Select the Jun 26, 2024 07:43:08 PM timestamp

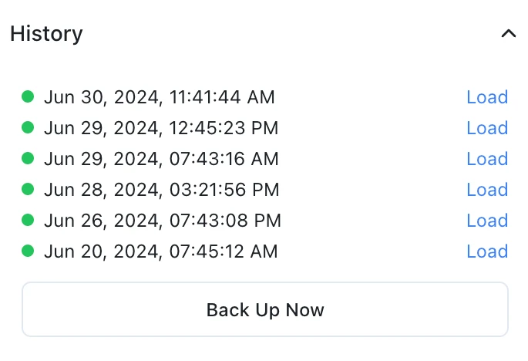(x=162, y=221)
